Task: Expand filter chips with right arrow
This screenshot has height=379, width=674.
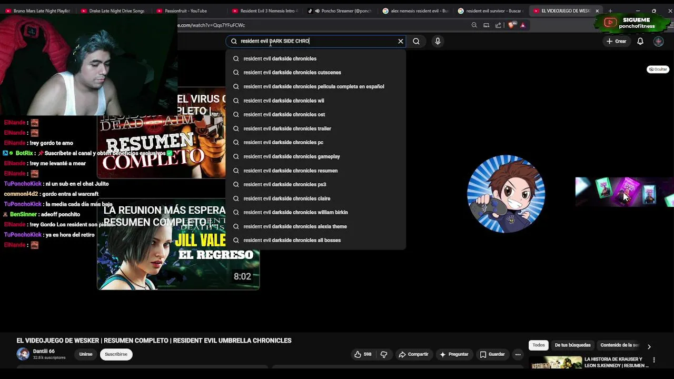Action: [x=649, y=346]
